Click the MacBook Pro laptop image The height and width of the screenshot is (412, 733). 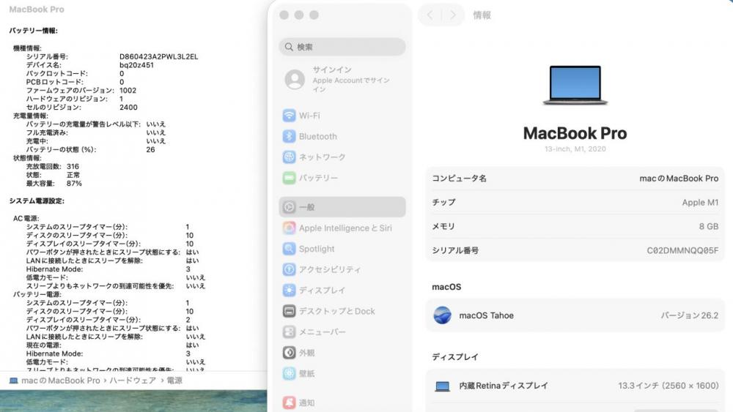pyautogui.click(x=575, y=86)
